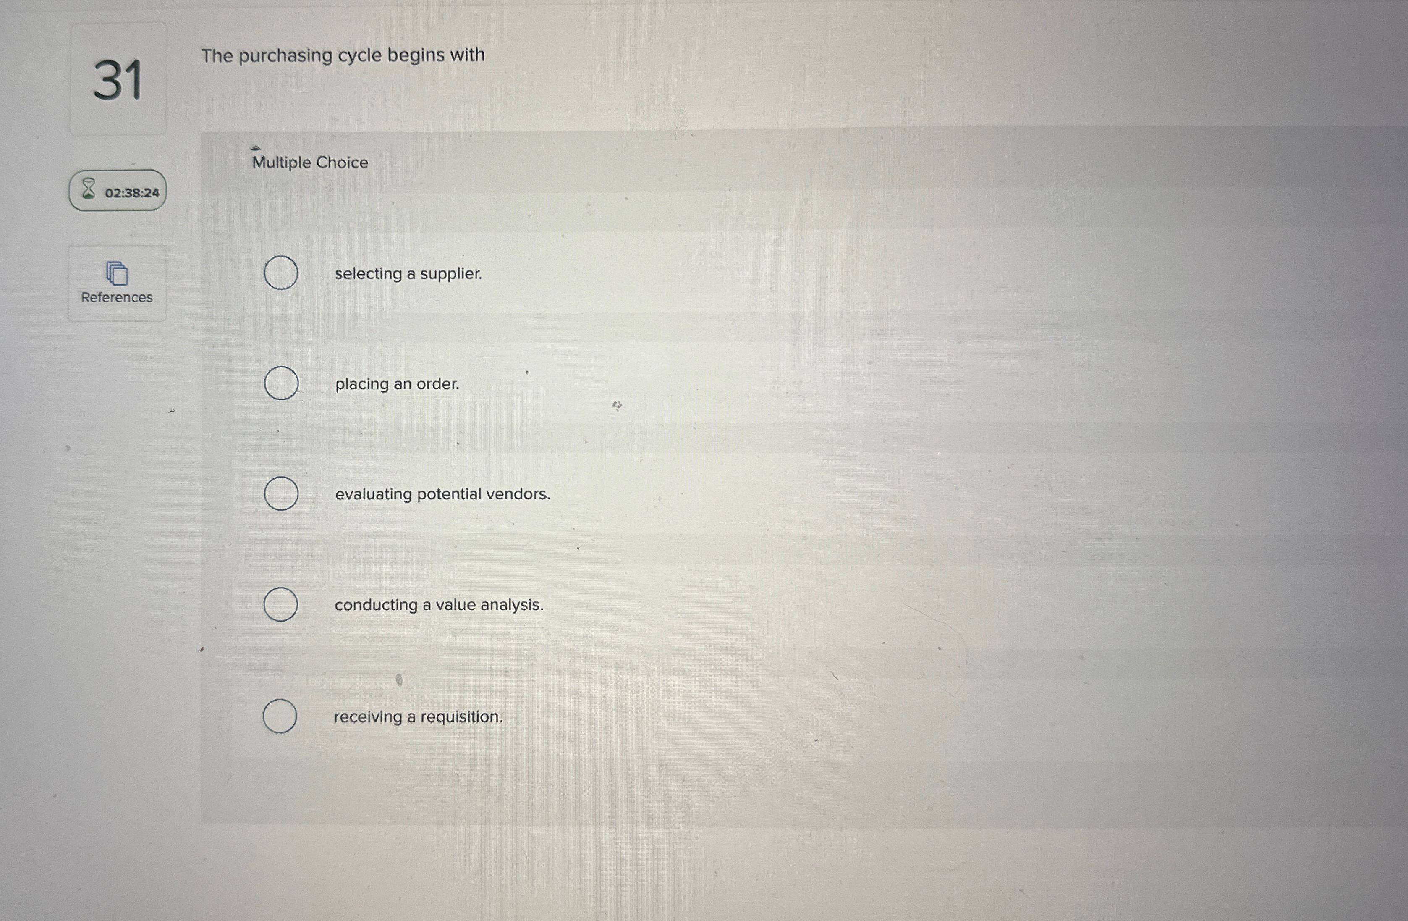
Task: Click the answer text 'placing an order'
Action: click(396, 383)
